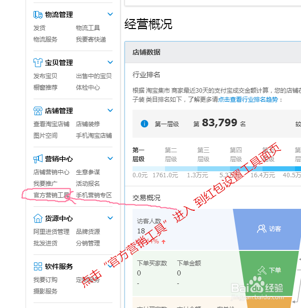Click the house icon beside 货源中心
Screen dimensions: 301x308
[38, 218]
